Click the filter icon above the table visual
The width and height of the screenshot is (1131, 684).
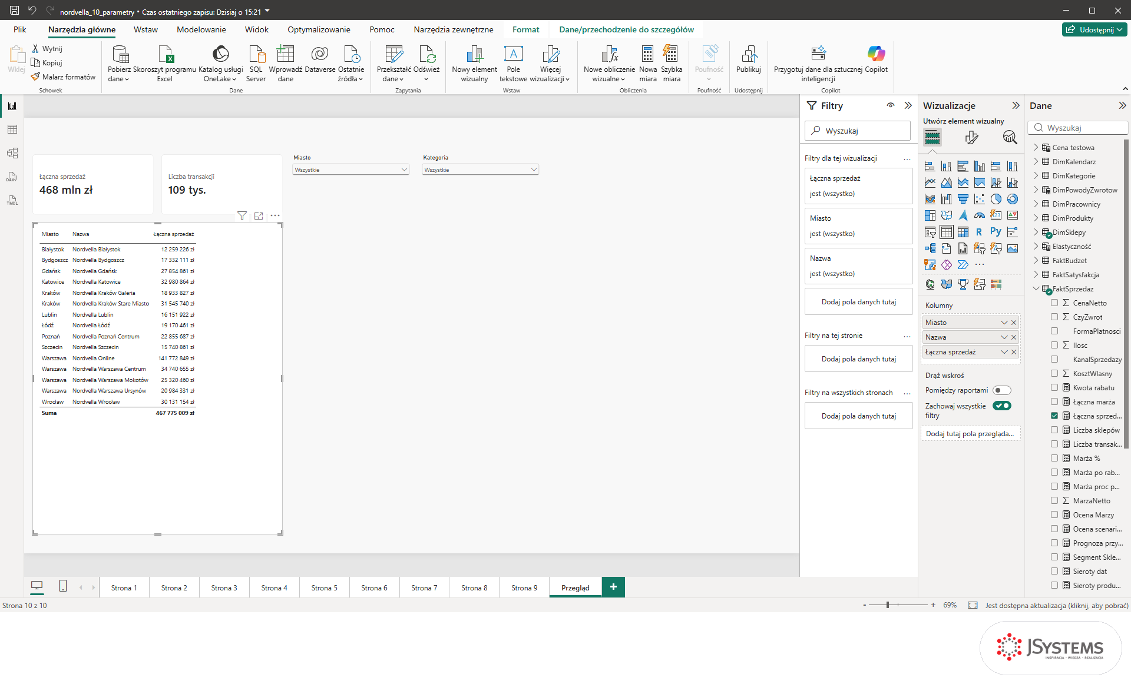point(242,215)
